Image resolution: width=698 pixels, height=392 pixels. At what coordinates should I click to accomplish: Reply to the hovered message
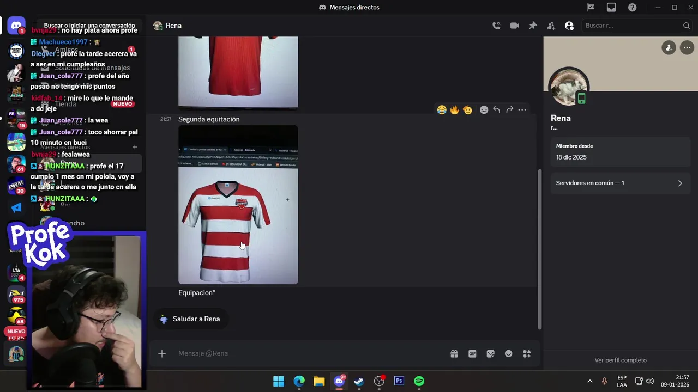tap(496, 110)
